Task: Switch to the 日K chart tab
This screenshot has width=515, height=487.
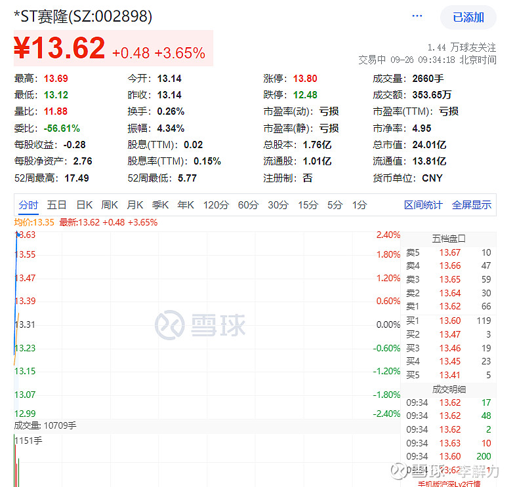Action: (85, 205)
